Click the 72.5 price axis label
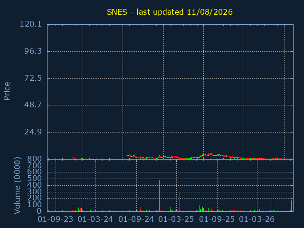 click(33, 78)
